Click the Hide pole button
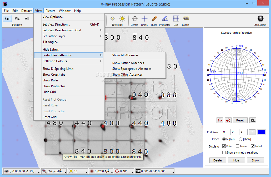 (236, 160)
